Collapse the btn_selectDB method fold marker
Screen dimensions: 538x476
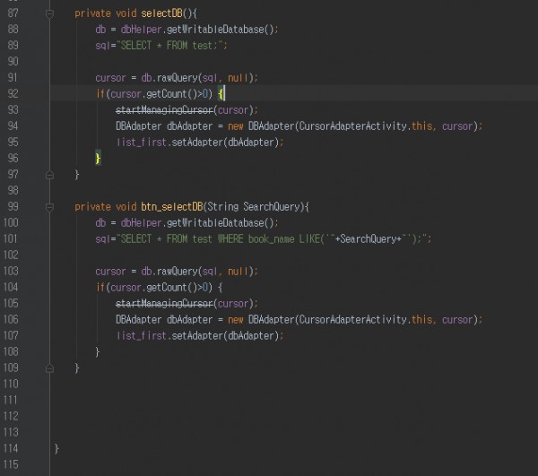[49, 207]
